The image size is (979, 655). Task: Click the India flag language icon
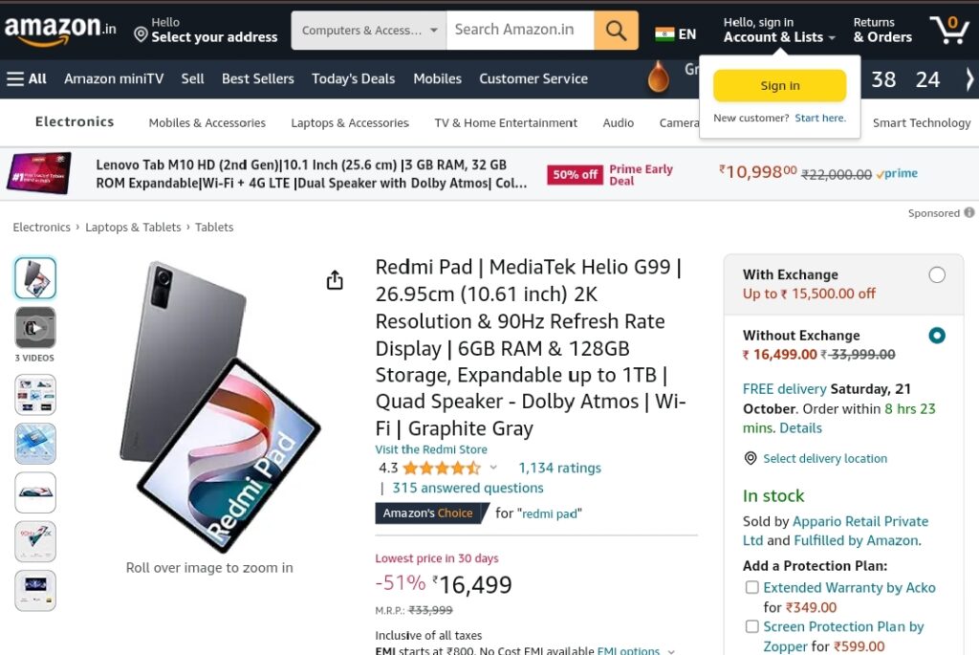click(664, 34)
